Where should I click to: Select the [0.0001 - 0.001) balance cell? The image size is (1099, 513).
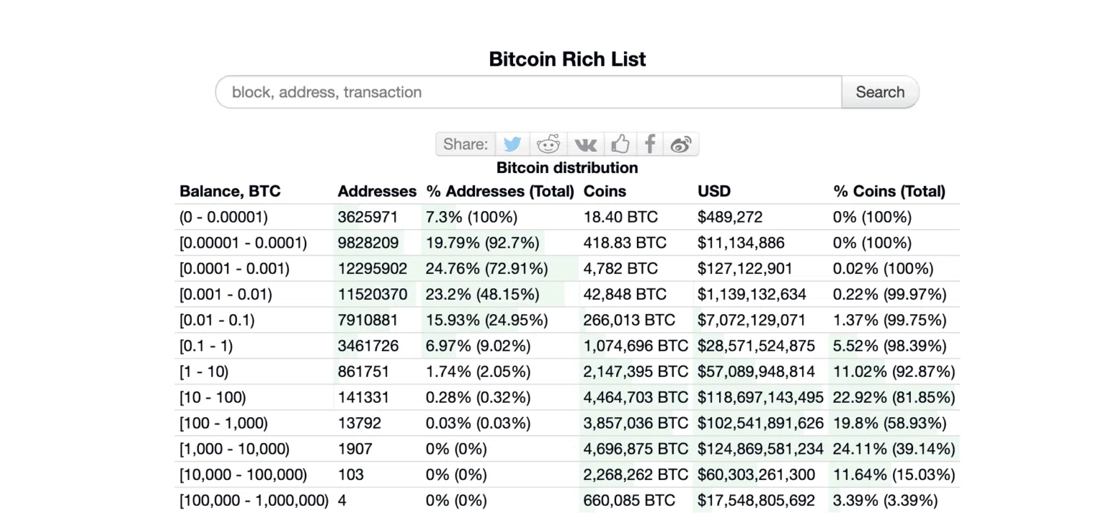coord(235,268)
